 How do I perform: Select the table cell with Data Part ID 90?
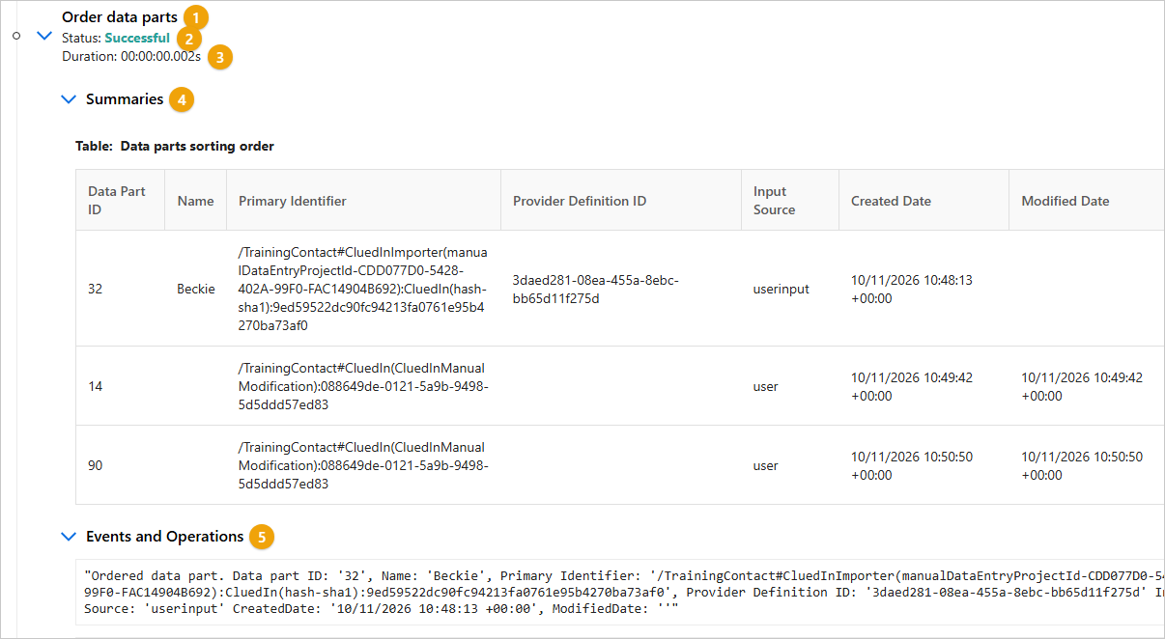click(121, 465)
